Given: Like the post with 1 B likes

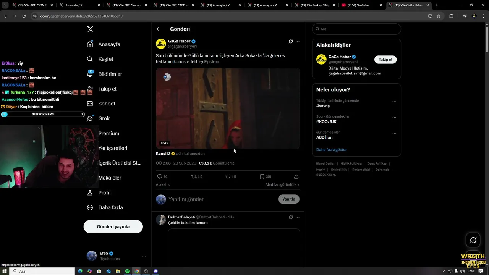Looking at the screenshot, I should pyautogui.click(x=228, y=176).
